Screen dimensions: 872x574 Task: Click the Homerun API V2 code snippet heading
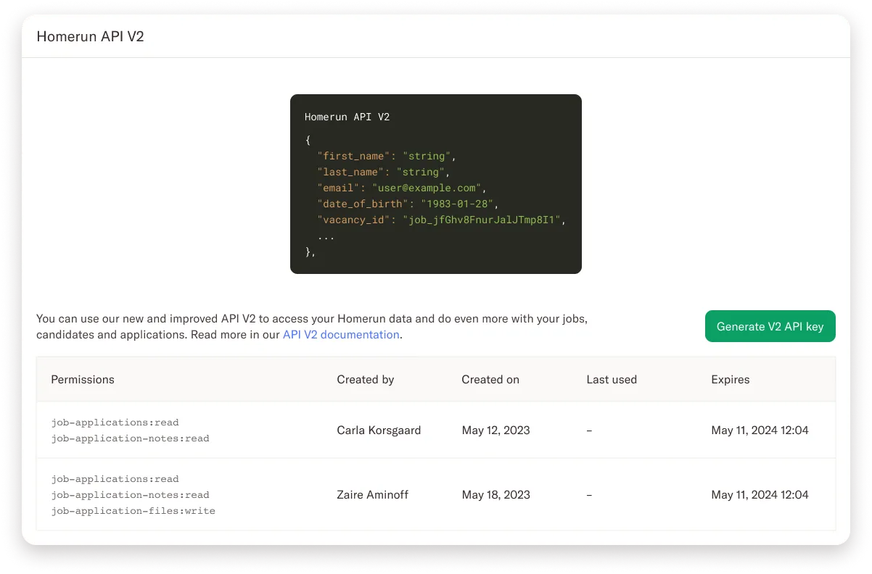347,117
